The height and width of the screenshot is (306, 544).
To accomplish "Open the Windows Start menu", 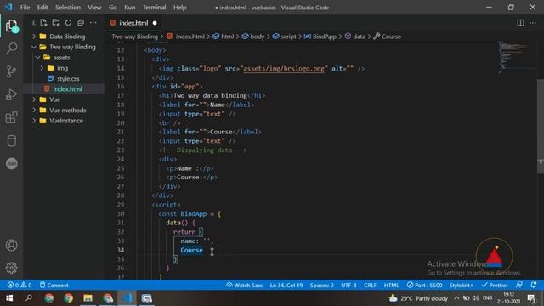I will [9, 298].
